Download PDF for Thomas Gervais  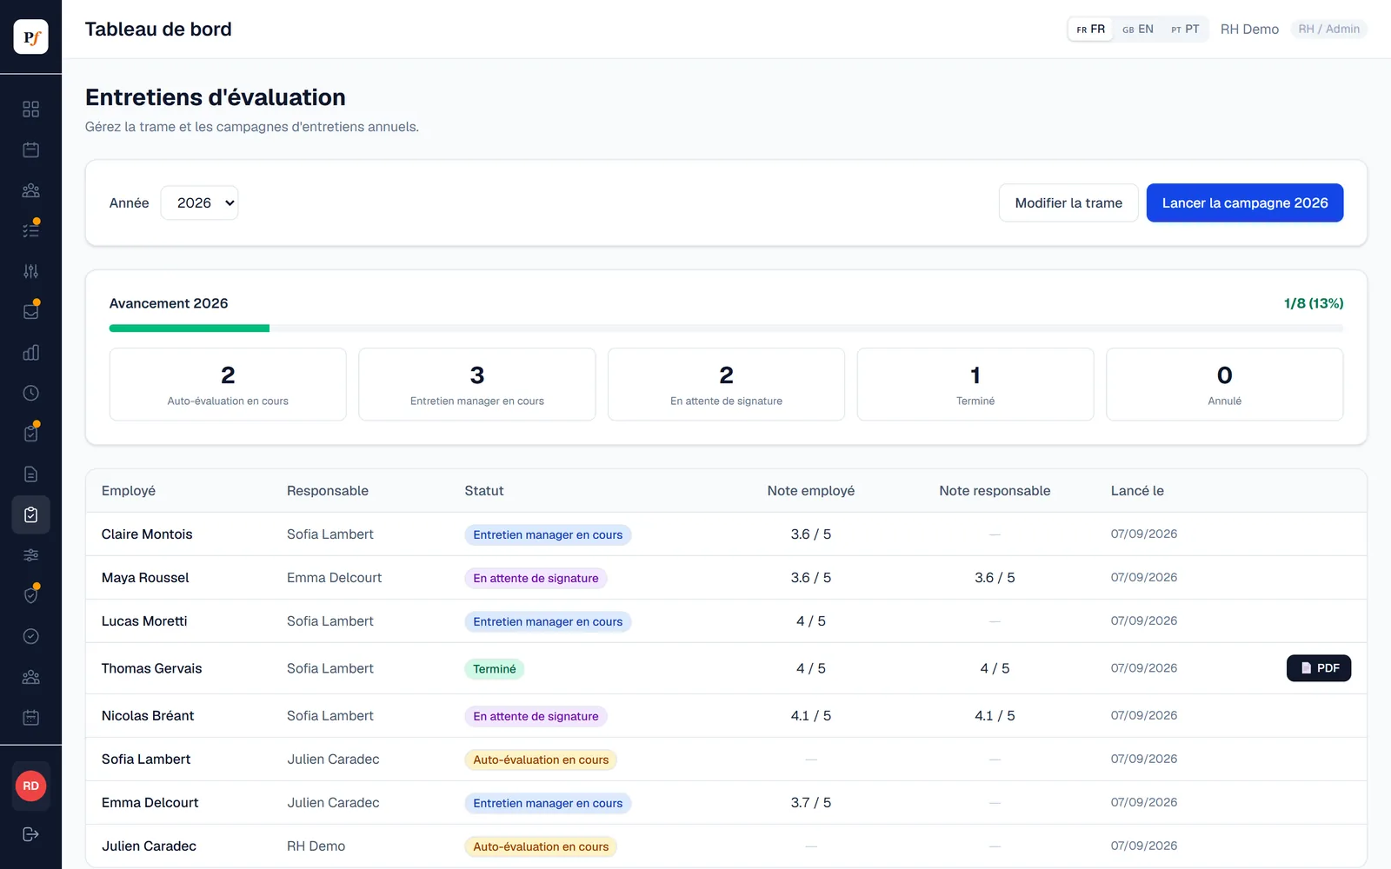[1319, 668]
